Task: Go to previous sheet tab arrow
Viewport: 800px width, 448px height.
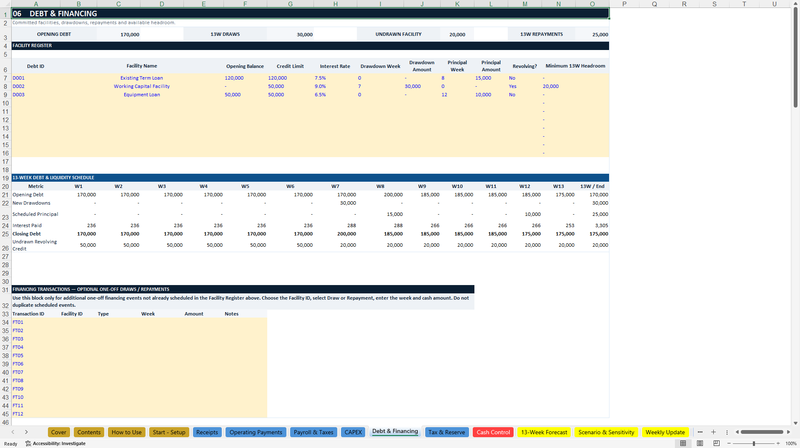Action: click(13, 432)
